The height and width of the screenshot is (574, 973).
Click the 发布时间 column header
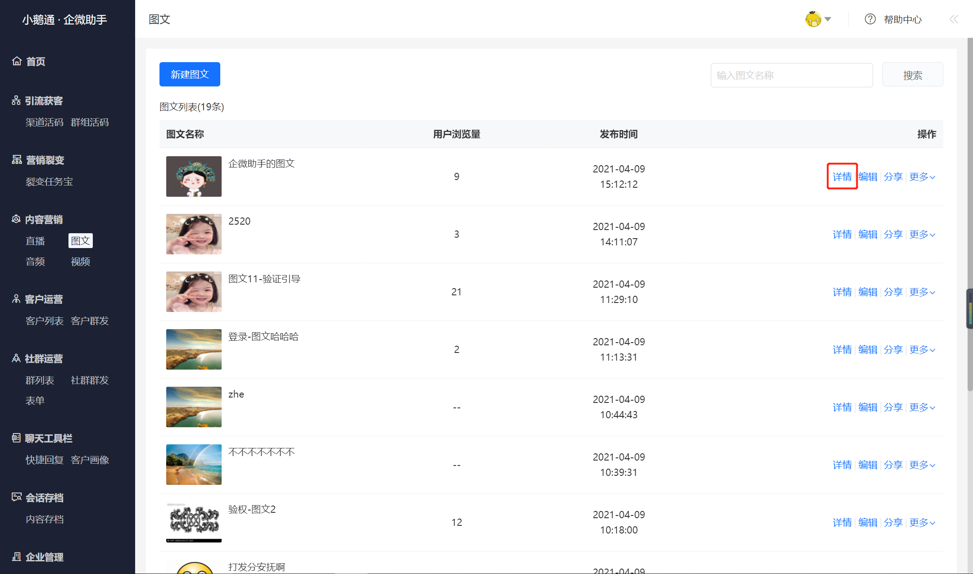pyautogui.click(x=618, y=134)
